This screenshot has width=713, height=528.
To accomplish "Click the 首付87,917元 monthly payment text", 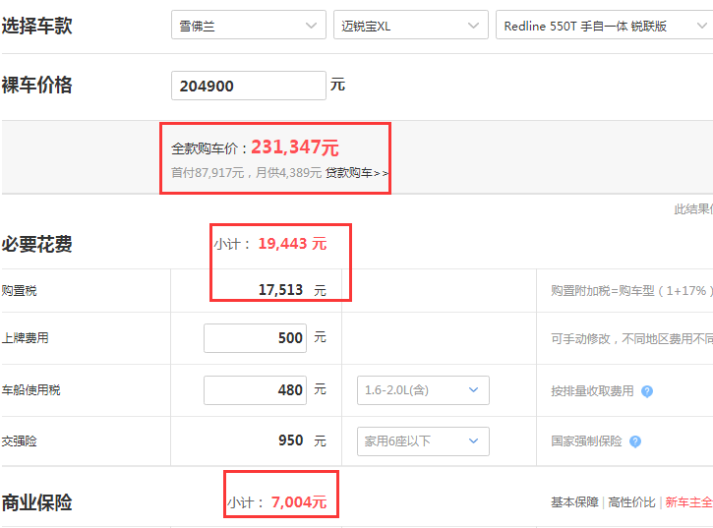I will [x=247, y=173].
